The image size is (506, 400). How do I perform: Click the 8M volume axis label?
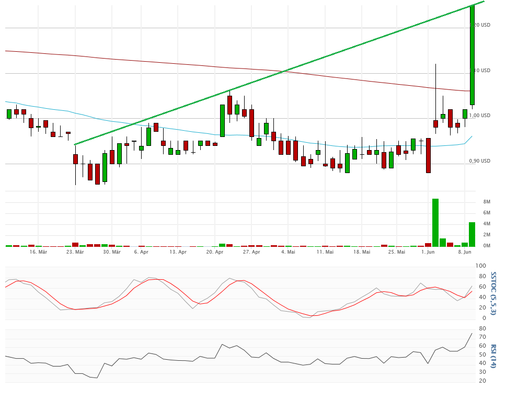tap(486, 202)
